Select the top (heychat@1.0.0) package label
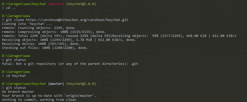Viewport: 247px width, 102px height. [x=81, y=4]
